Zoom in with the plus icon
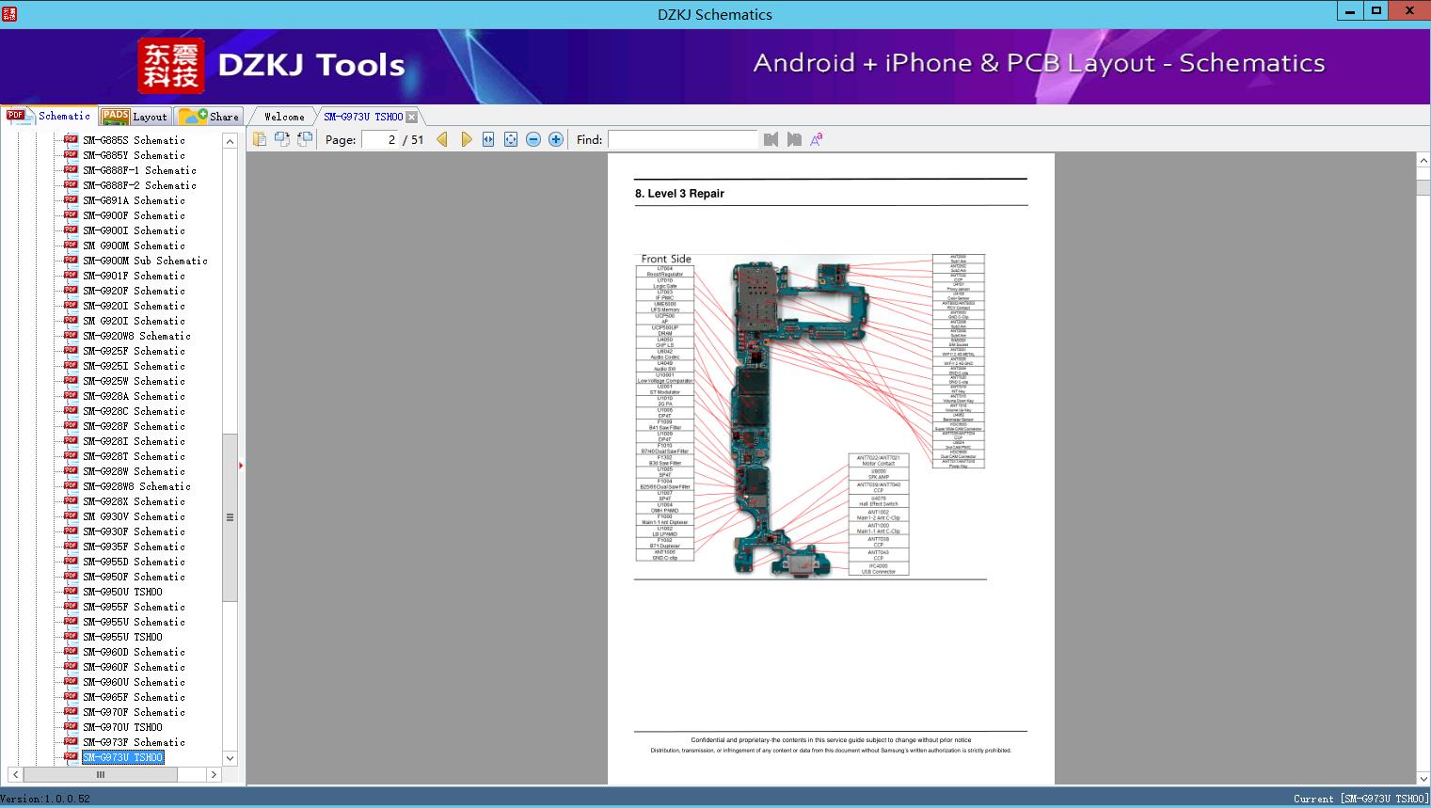The image size is (1431, 808). tap(556, 139)
